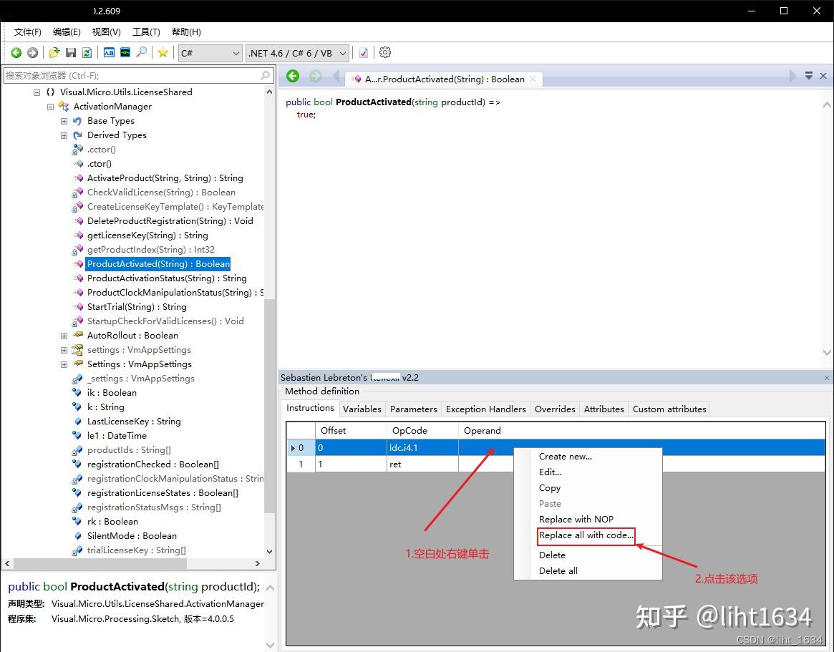The image size is (834, 652).
Task: Refresh the assembly list using the refresh icon
Action: (87, 52)
